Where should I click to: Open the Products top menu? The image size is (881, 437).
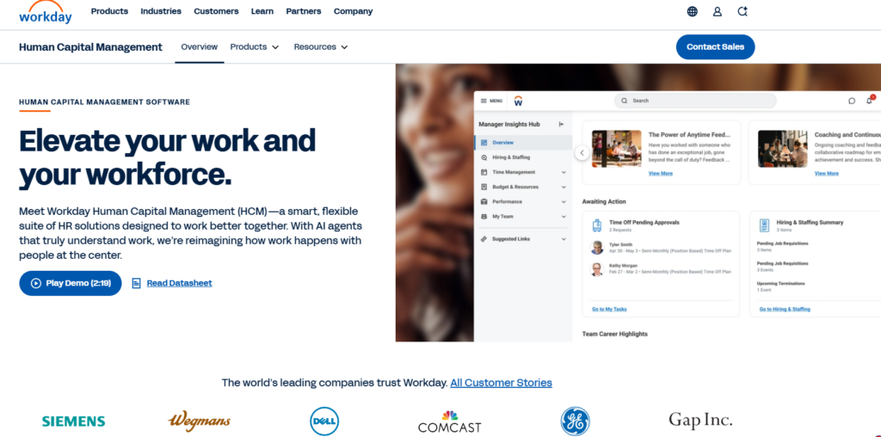click(x=109, y=11)
